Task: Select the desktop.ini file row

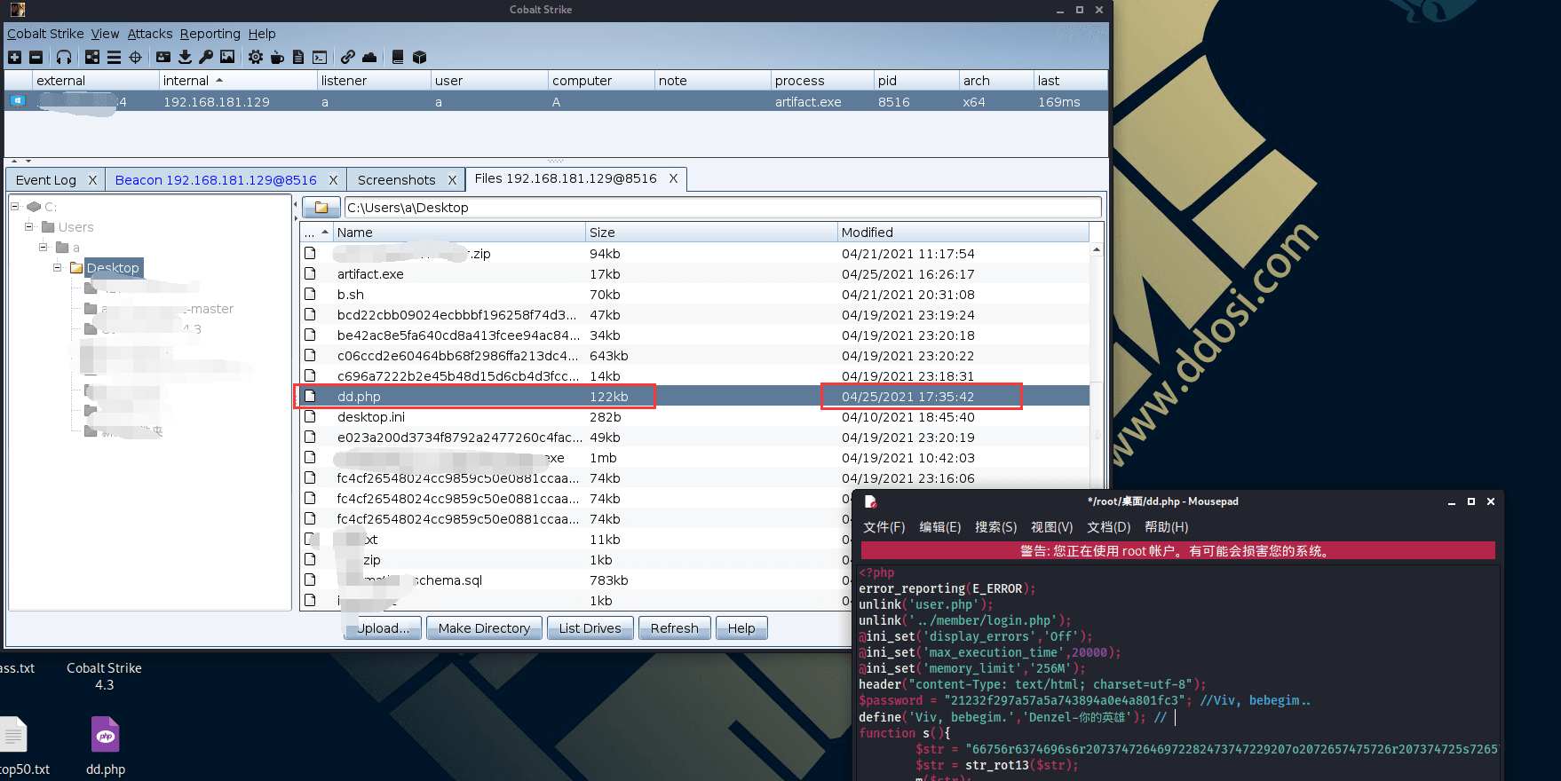Action: (x=694, y=417)
